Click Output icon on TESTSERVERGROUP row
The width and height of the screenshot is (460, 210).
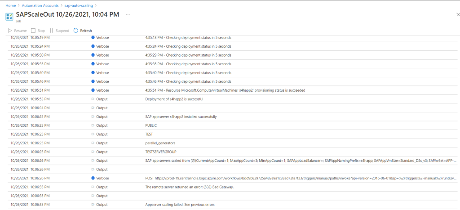click(x=93, y=152)
